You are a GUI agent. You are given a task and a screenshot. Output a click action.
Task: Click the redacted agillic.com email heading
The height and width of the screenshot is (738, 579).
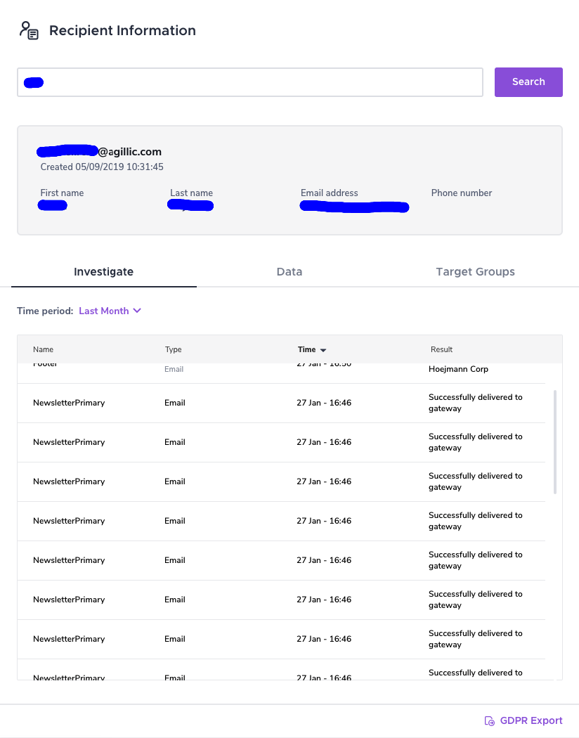point(100,151)
